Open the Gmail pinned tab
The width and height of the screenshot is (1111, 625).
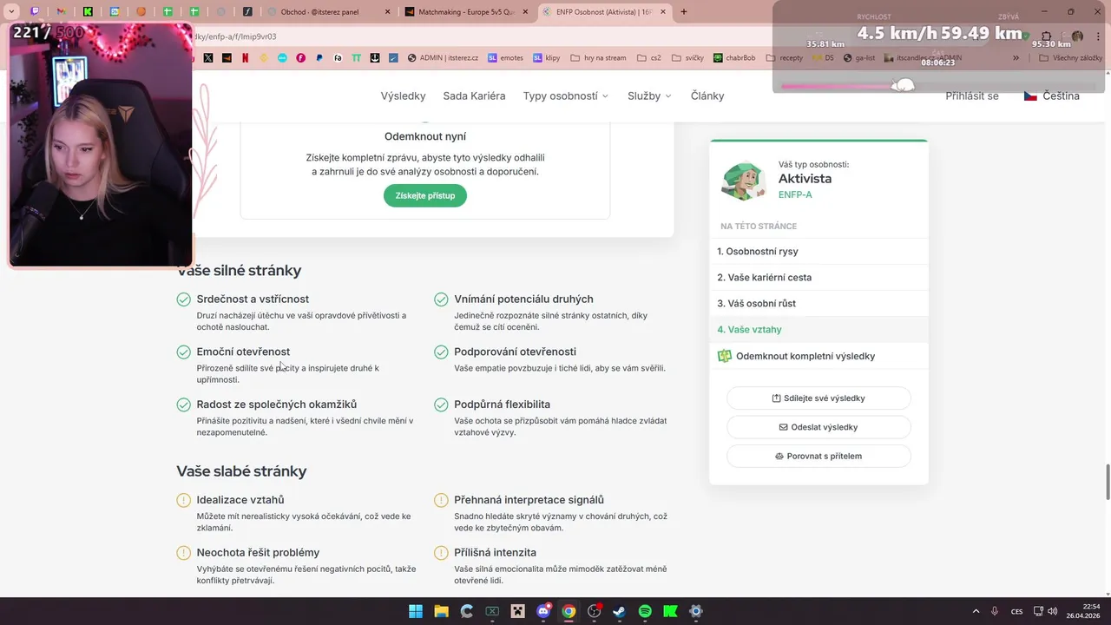[62, 12]
